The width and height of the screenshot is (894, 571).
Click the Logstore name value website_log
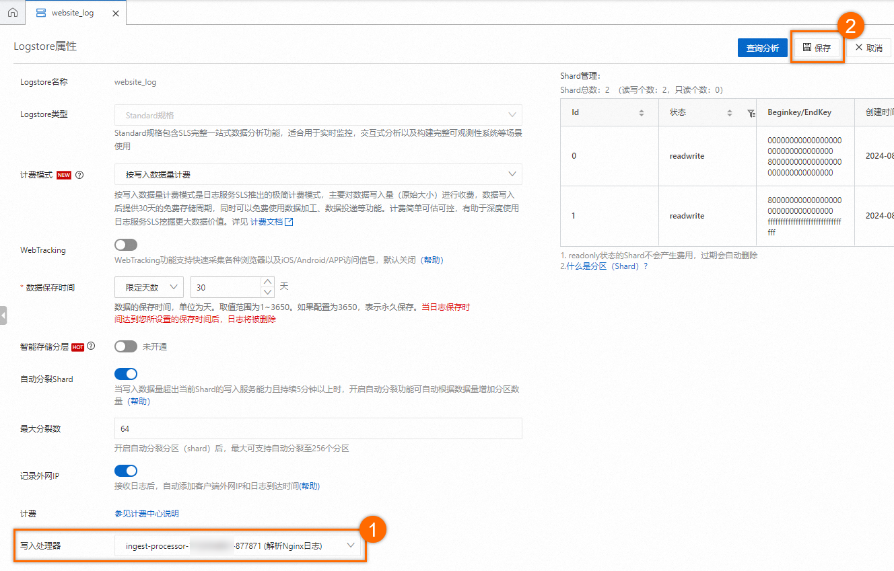pyautogui.click(x=135, y=82)
